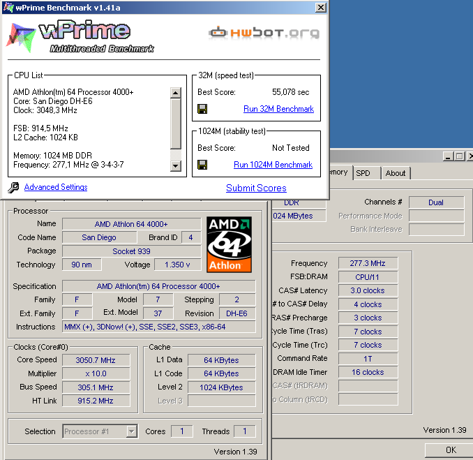The height and width of the screenshot is (460, 473).
Task: Click the Package field Socket 939
Action: tap(131, 251)
